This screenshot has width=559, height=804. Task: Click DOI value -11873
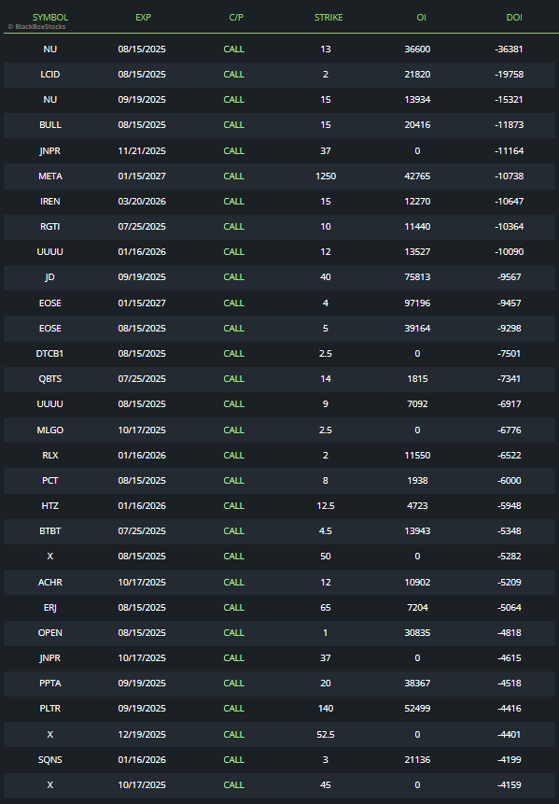[x=510, y=124]
